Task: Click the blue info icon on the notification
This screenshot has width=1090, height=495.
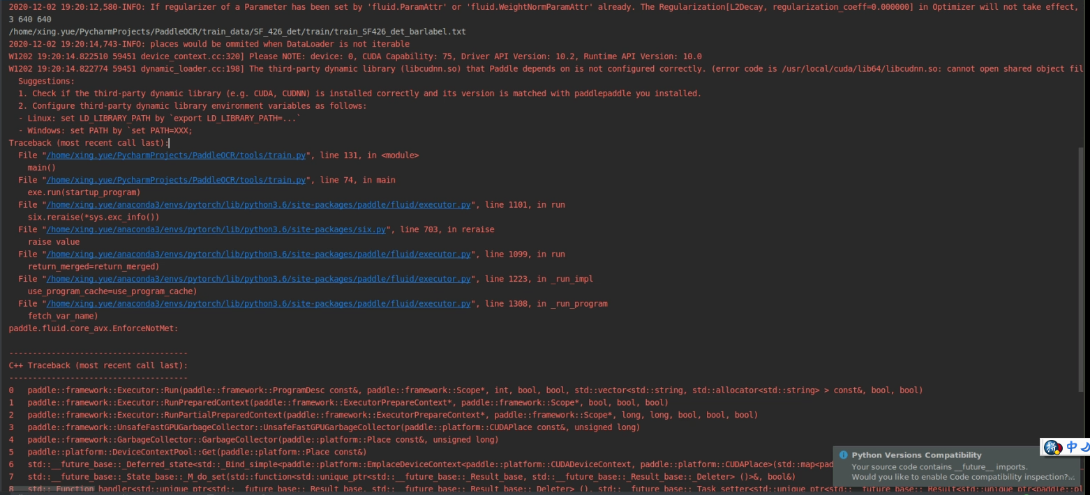Action: tap(844, 455)
